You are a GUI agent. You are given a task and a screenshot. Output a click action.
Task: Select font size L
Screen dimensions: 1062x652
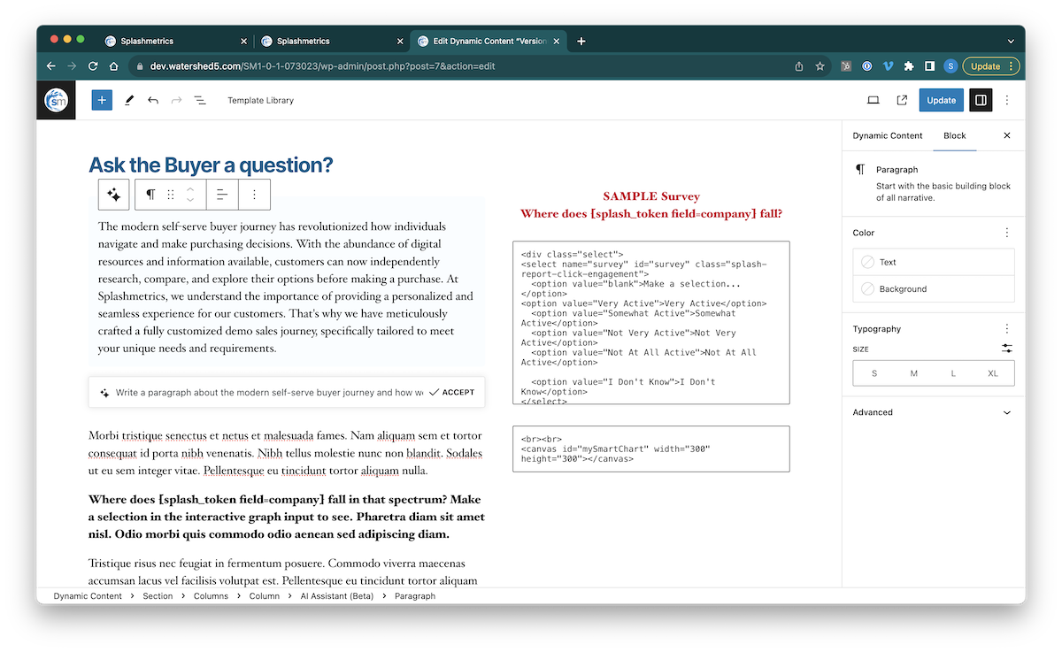[953, 373]
